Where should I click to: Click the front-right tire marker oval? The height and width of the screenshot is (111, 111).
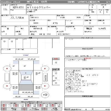point(45,69)
